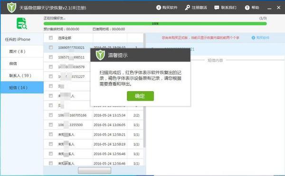Viewport: 285px width, 176px height.
Task: Click the blue 购买软件 link in notice bar
Action: click(260, 37)
